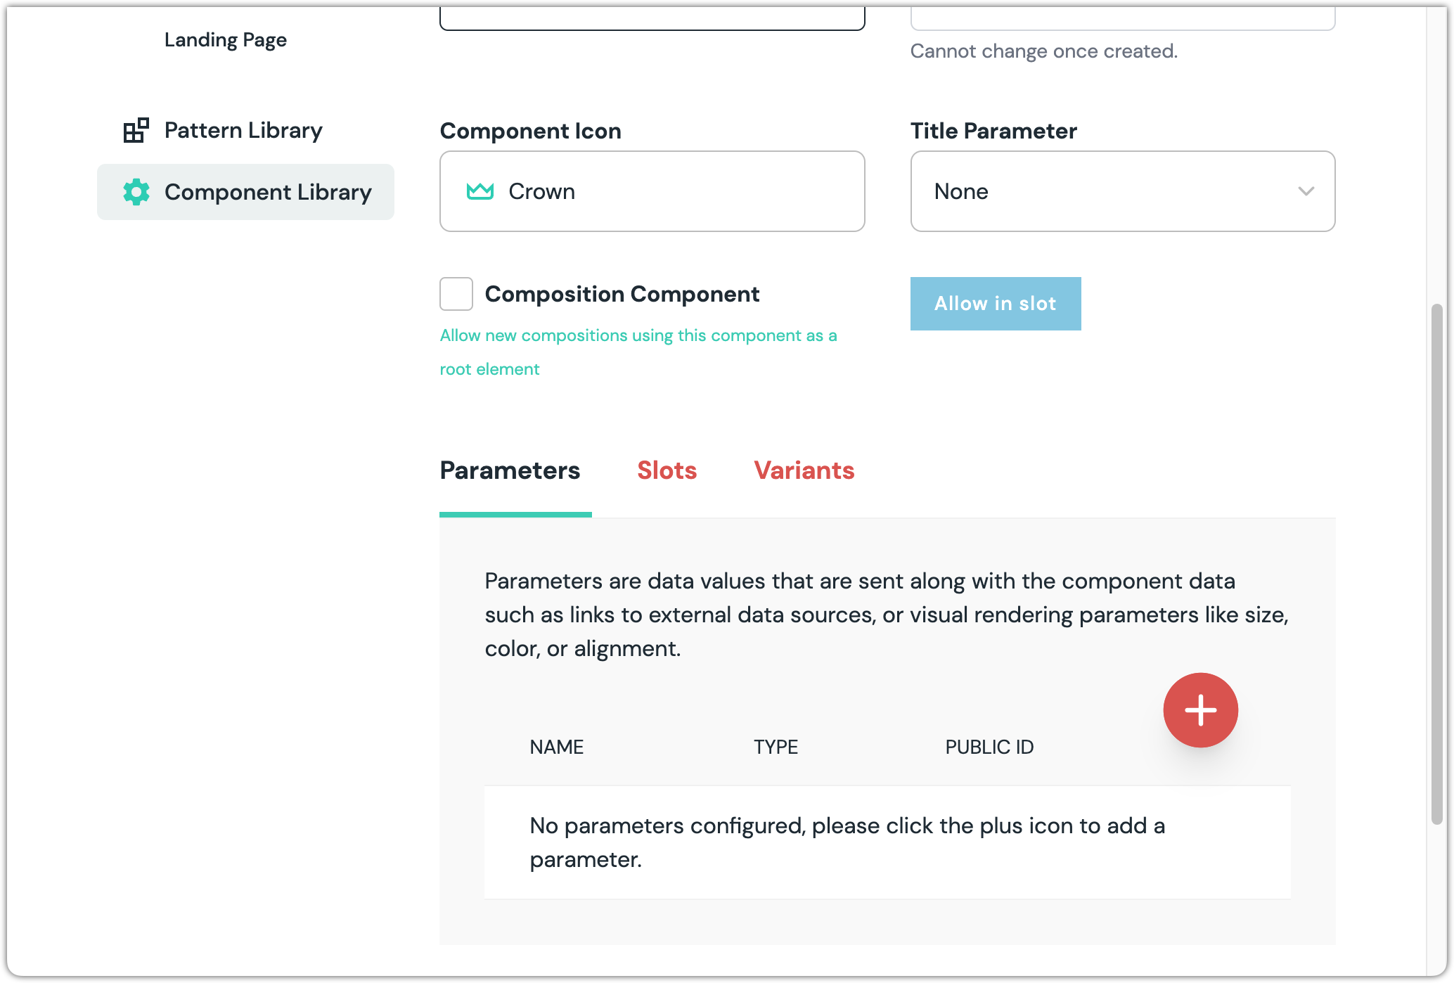Enable the Composition Component checkbox
This screenshot has width=1454, height=983.
(456, 294)
